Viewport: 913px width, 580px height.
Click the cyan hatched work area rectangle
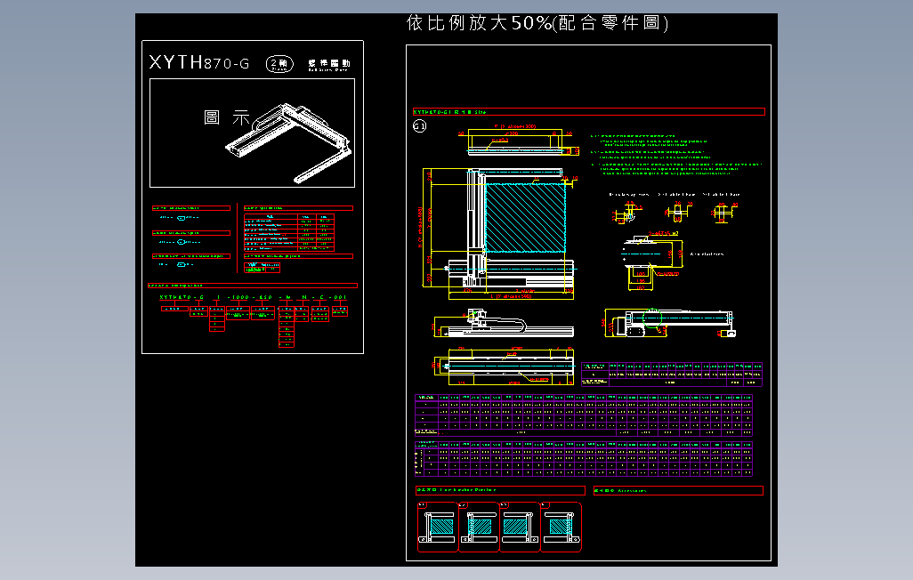pyautogui.click(x=525, y=218)
